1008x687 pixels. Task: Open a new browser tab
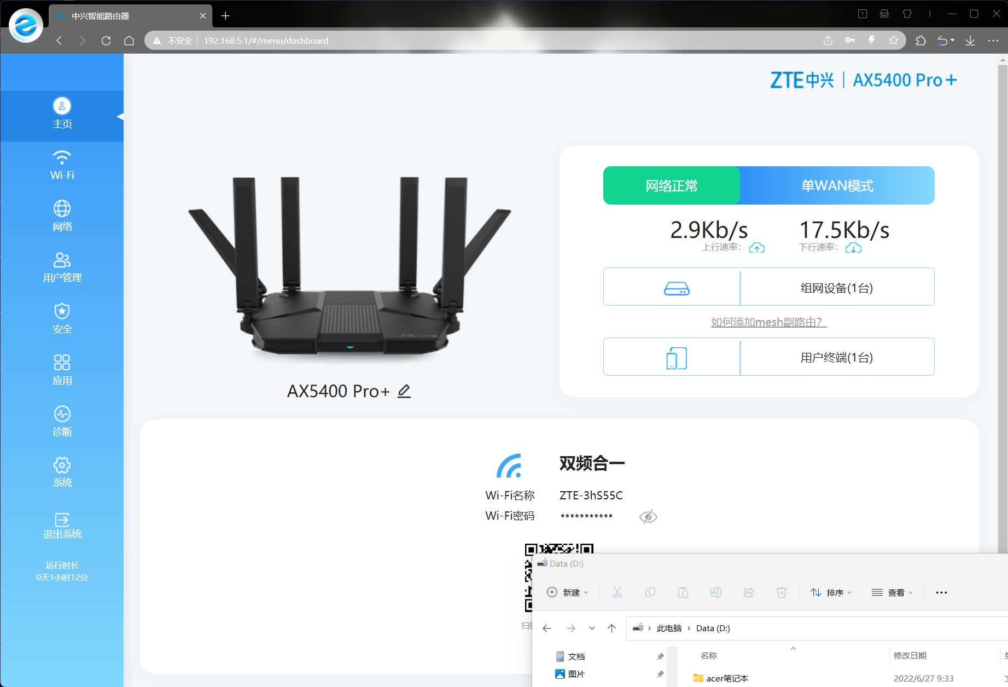click(x=225, y=16)
